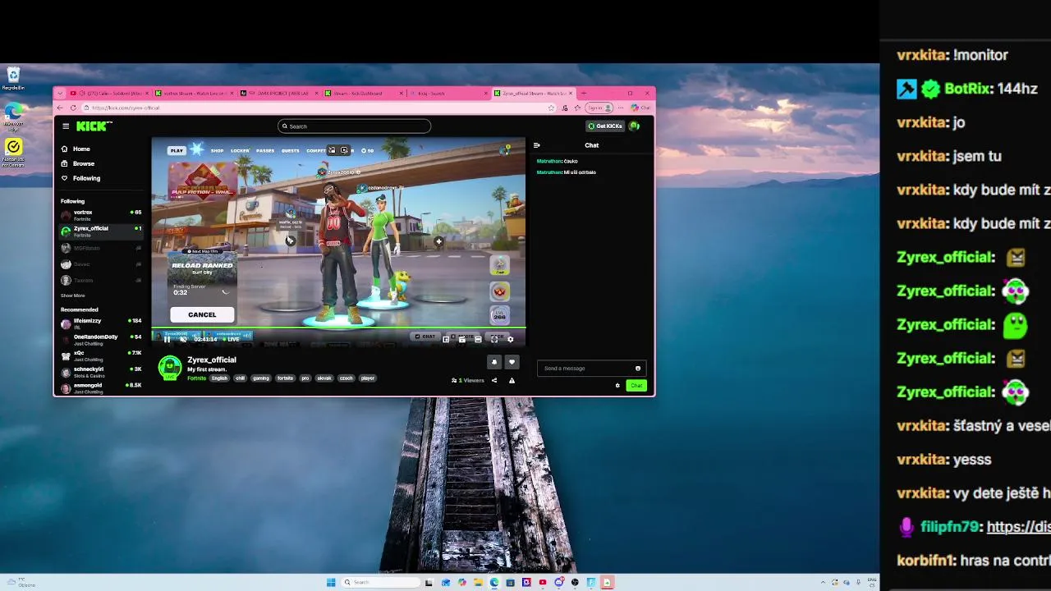
Task: Click the KICK logo
Action: pos(94,126)
